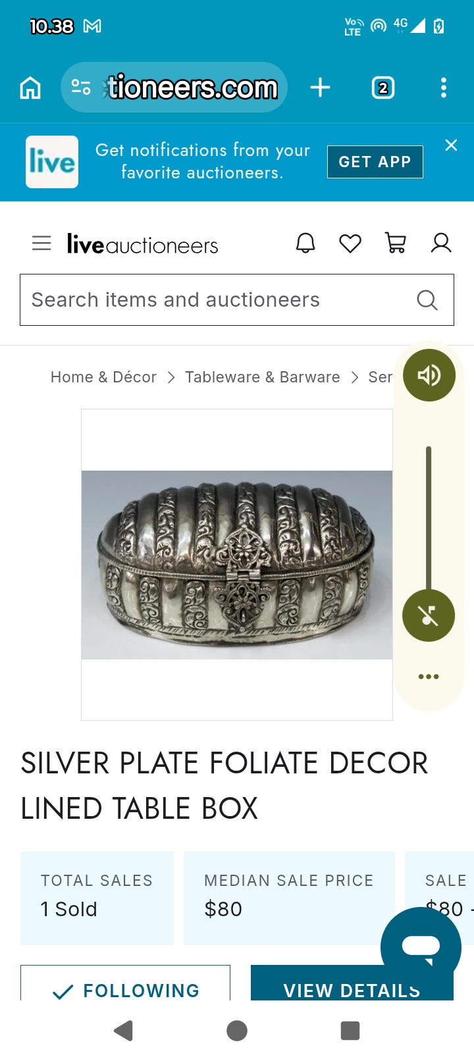This screenshot has width=474, height=1061.
Task: Toggle the Following button
Action: click(x=125, y=984)
